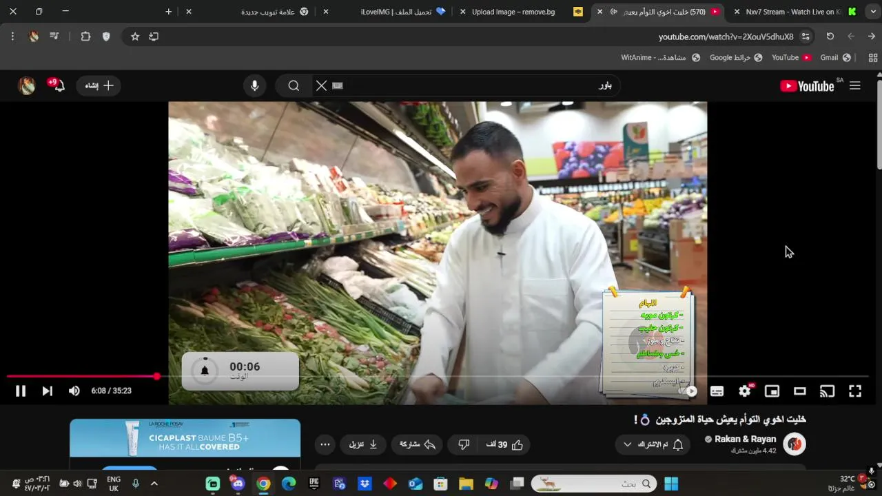
Task: Open YouTube account avatar menu
Action: tap(27, 85)
